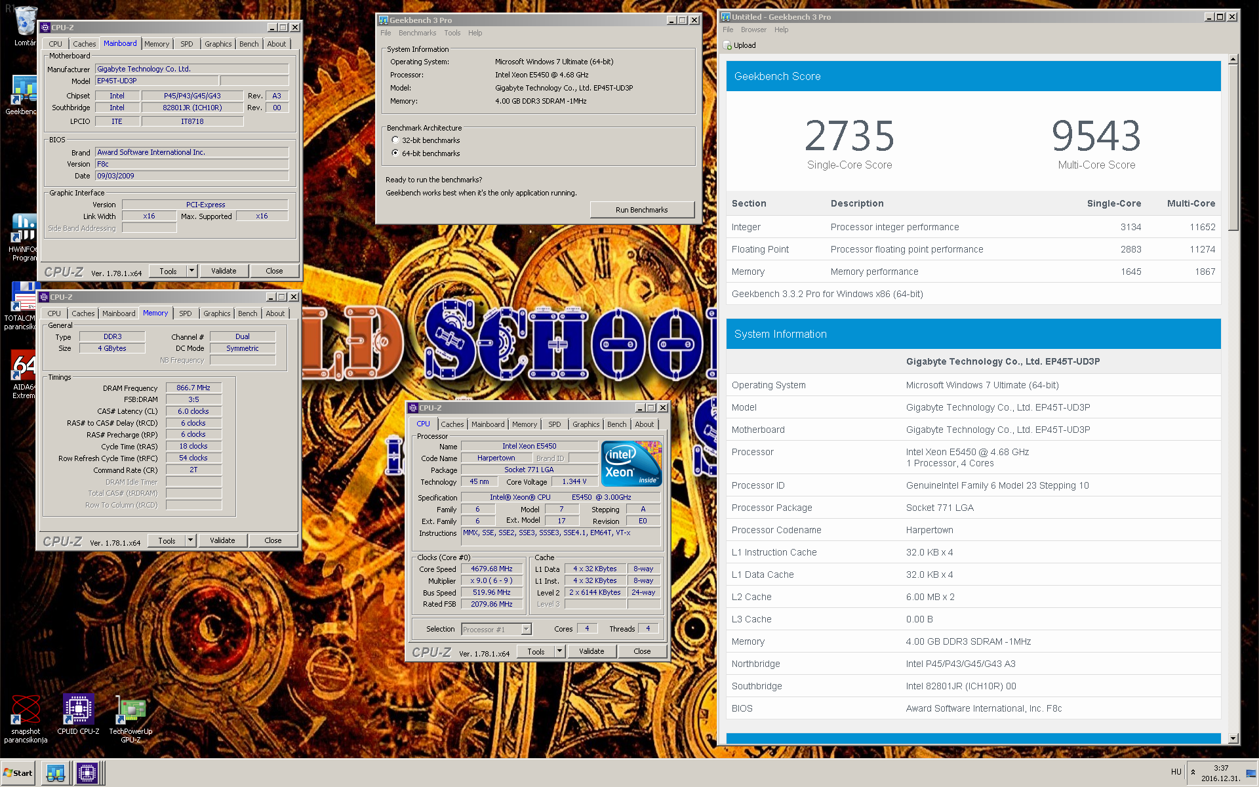
Task: Click the Upload icon in Geekbench results
Action: pyautogui.click(x=727, y=45)
